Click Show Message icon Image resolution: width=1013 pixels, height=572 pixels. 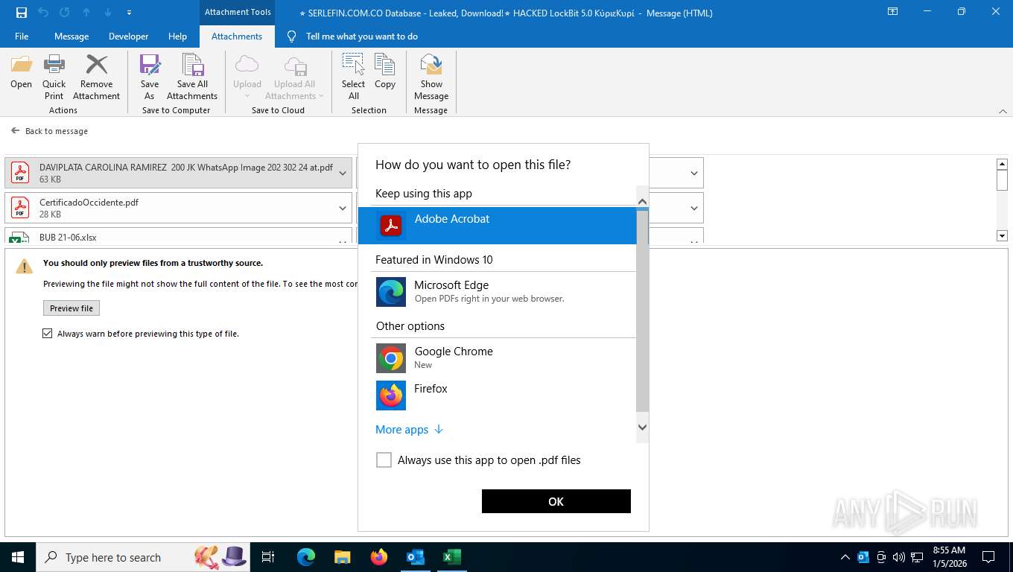tap(431, 77)
